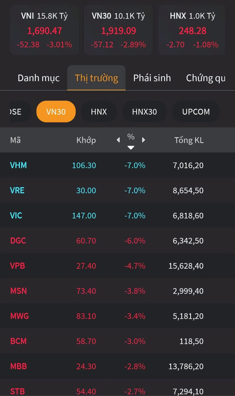Switch to the UPCOM filter chip
Screen dimensions: 235x396
tap(196, 112)
